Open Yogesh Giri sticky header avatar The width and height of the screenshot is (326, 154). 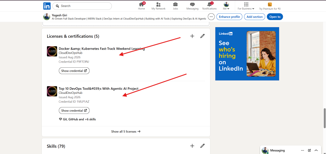47,17
